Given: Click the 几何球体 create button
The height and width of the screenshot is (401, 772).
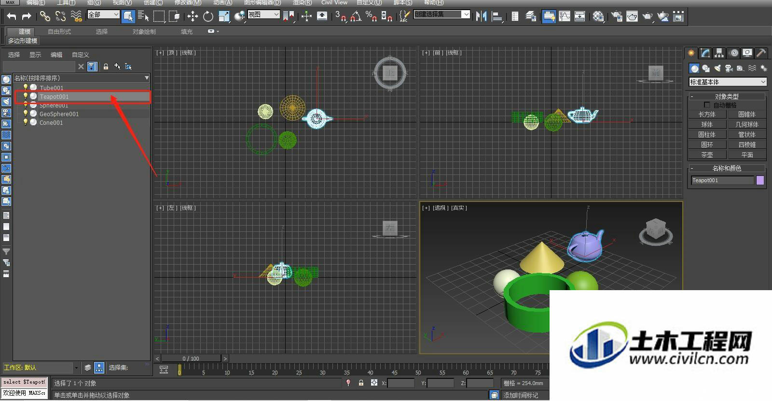Looking at the screenshot, I should 746,124.
